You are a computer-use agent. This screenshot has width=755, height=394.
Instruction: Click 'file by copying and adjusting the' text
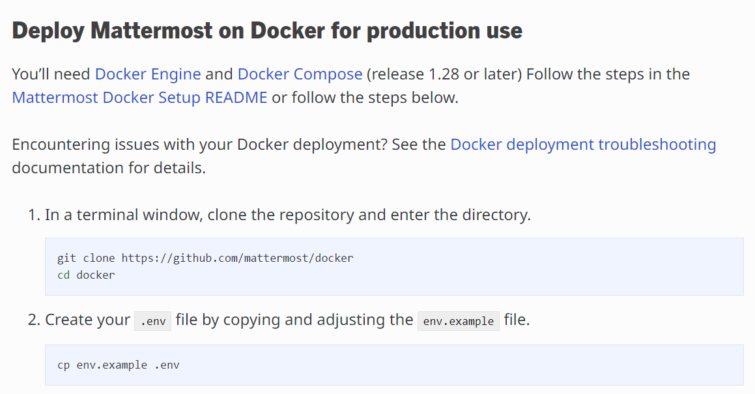tap(294, 320)
